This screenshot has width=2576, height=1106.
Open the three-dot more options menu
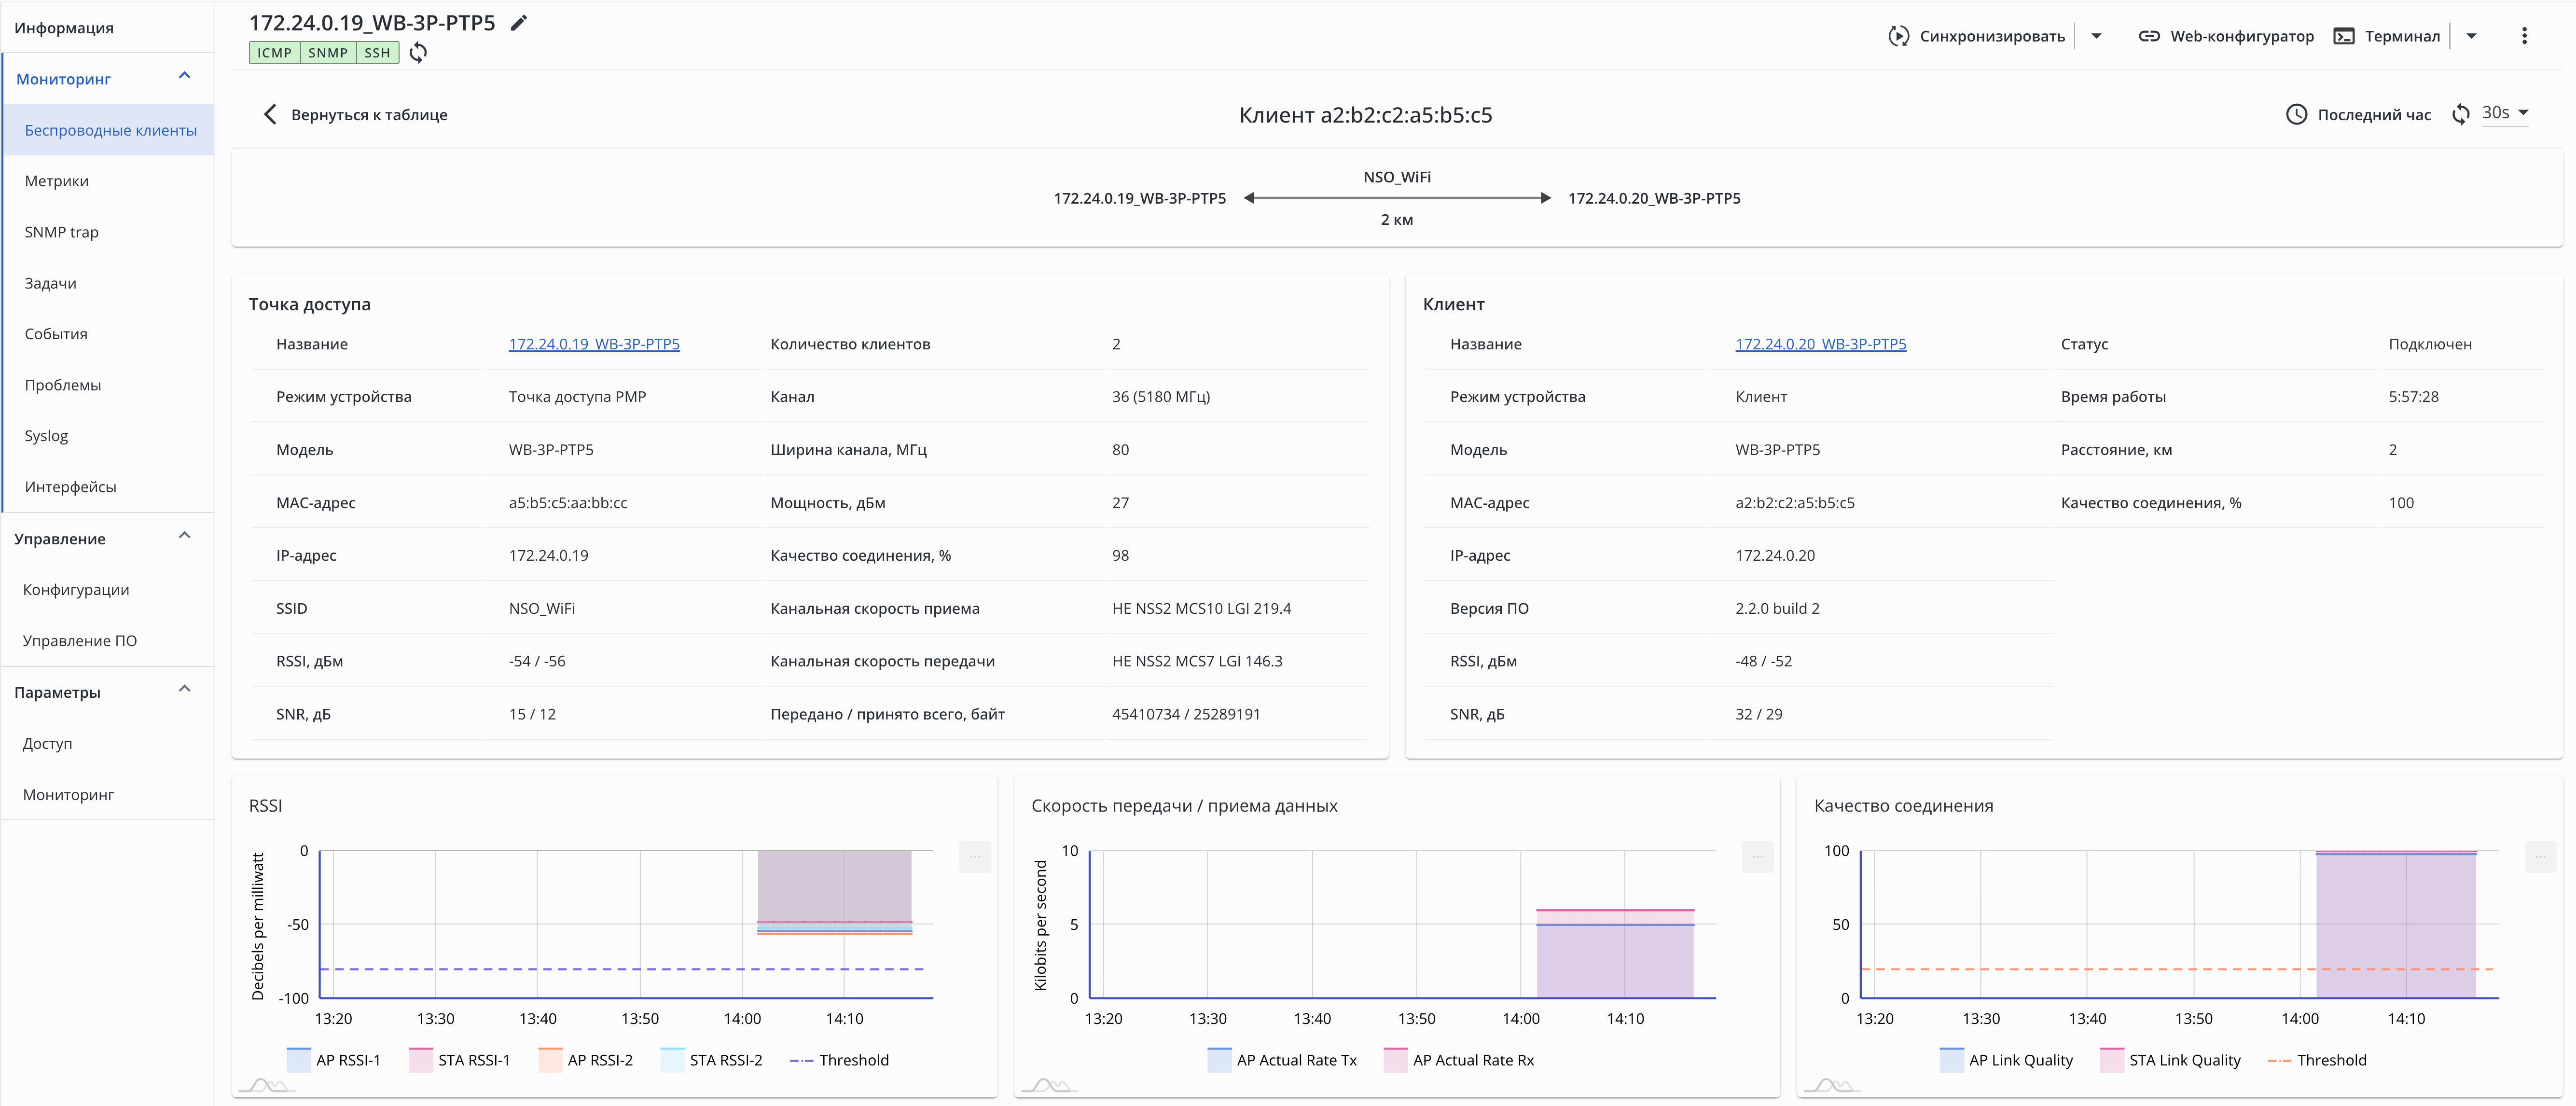(x=2524, y=36)
